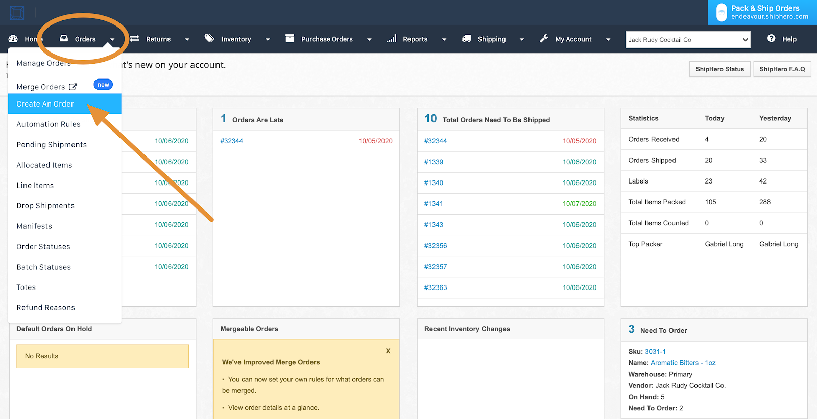Open the Home dashboard icon
This screenshot has width=817, height=419.
(13, 39)
